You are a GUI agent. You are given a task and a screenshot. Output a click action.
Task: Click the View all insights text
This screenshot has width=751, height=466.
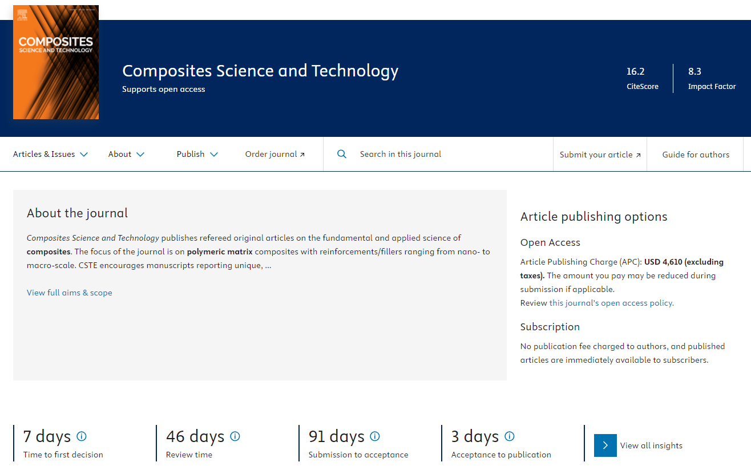[x=651, y=445]
